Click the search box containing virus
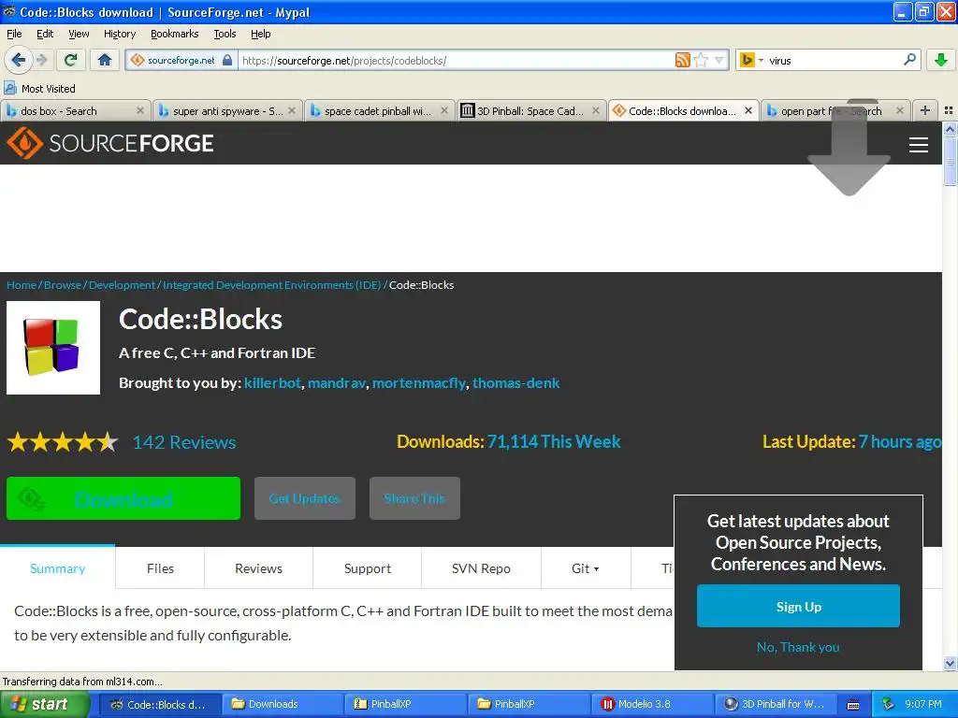 tap(834, 60)
